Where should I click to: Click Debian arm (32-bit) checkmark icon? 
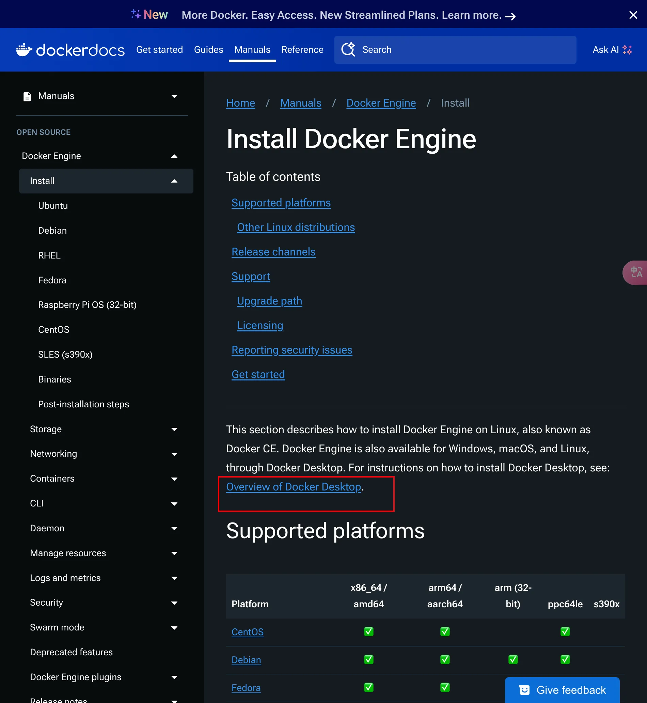coord(513,660)
